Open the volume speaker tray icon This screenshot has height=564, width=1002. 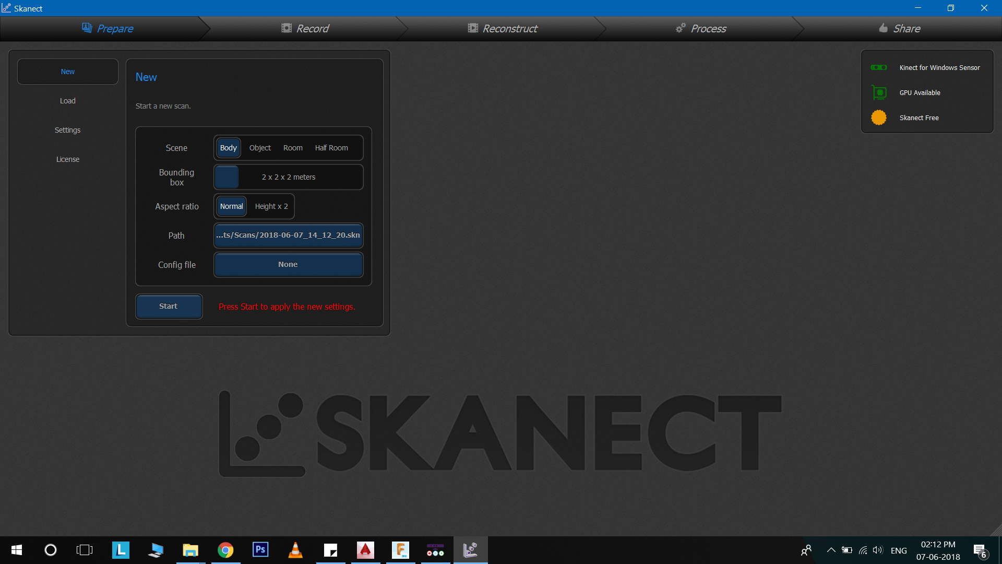[x=878, y=550]
